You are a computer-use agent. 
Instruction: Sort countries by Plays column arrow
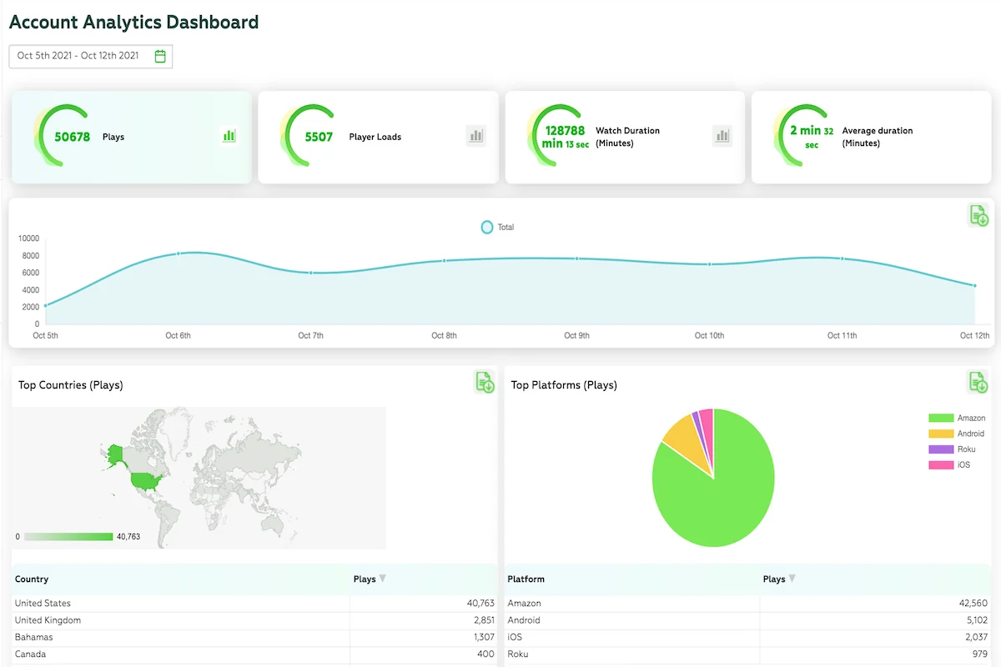tap(382, 579)
